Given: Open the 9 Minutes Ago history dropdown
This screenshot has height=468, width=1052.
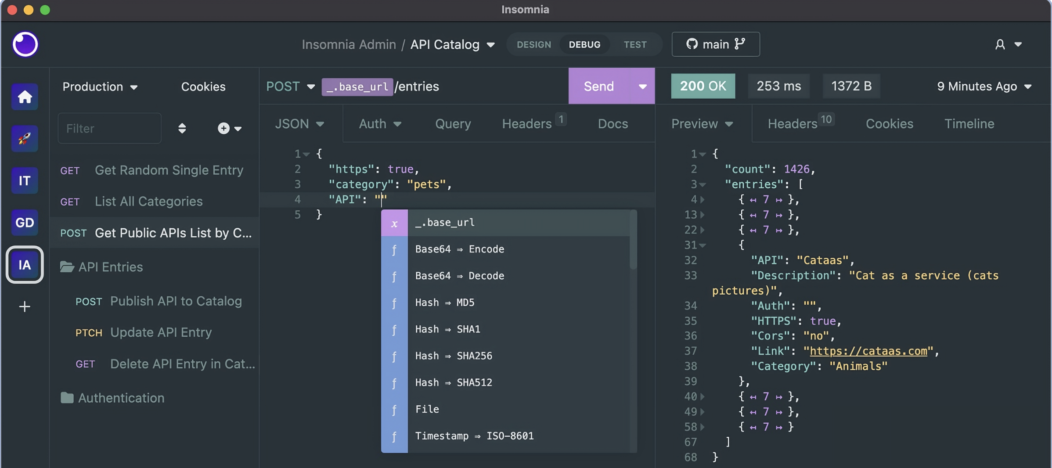Looking at the screenshot, I should tap(984, 86).
